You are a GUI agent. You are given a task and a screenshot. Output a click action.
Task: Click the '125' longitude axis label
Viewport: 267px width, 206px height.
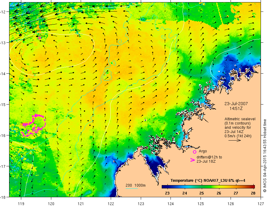[x=201, y=204]
